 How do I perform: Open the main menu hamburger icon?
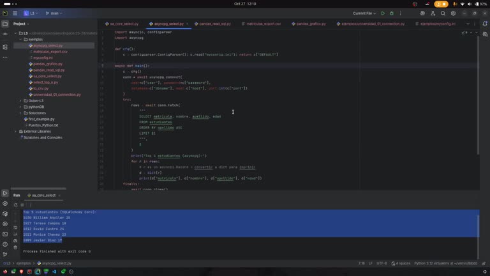tap(15, 13)
